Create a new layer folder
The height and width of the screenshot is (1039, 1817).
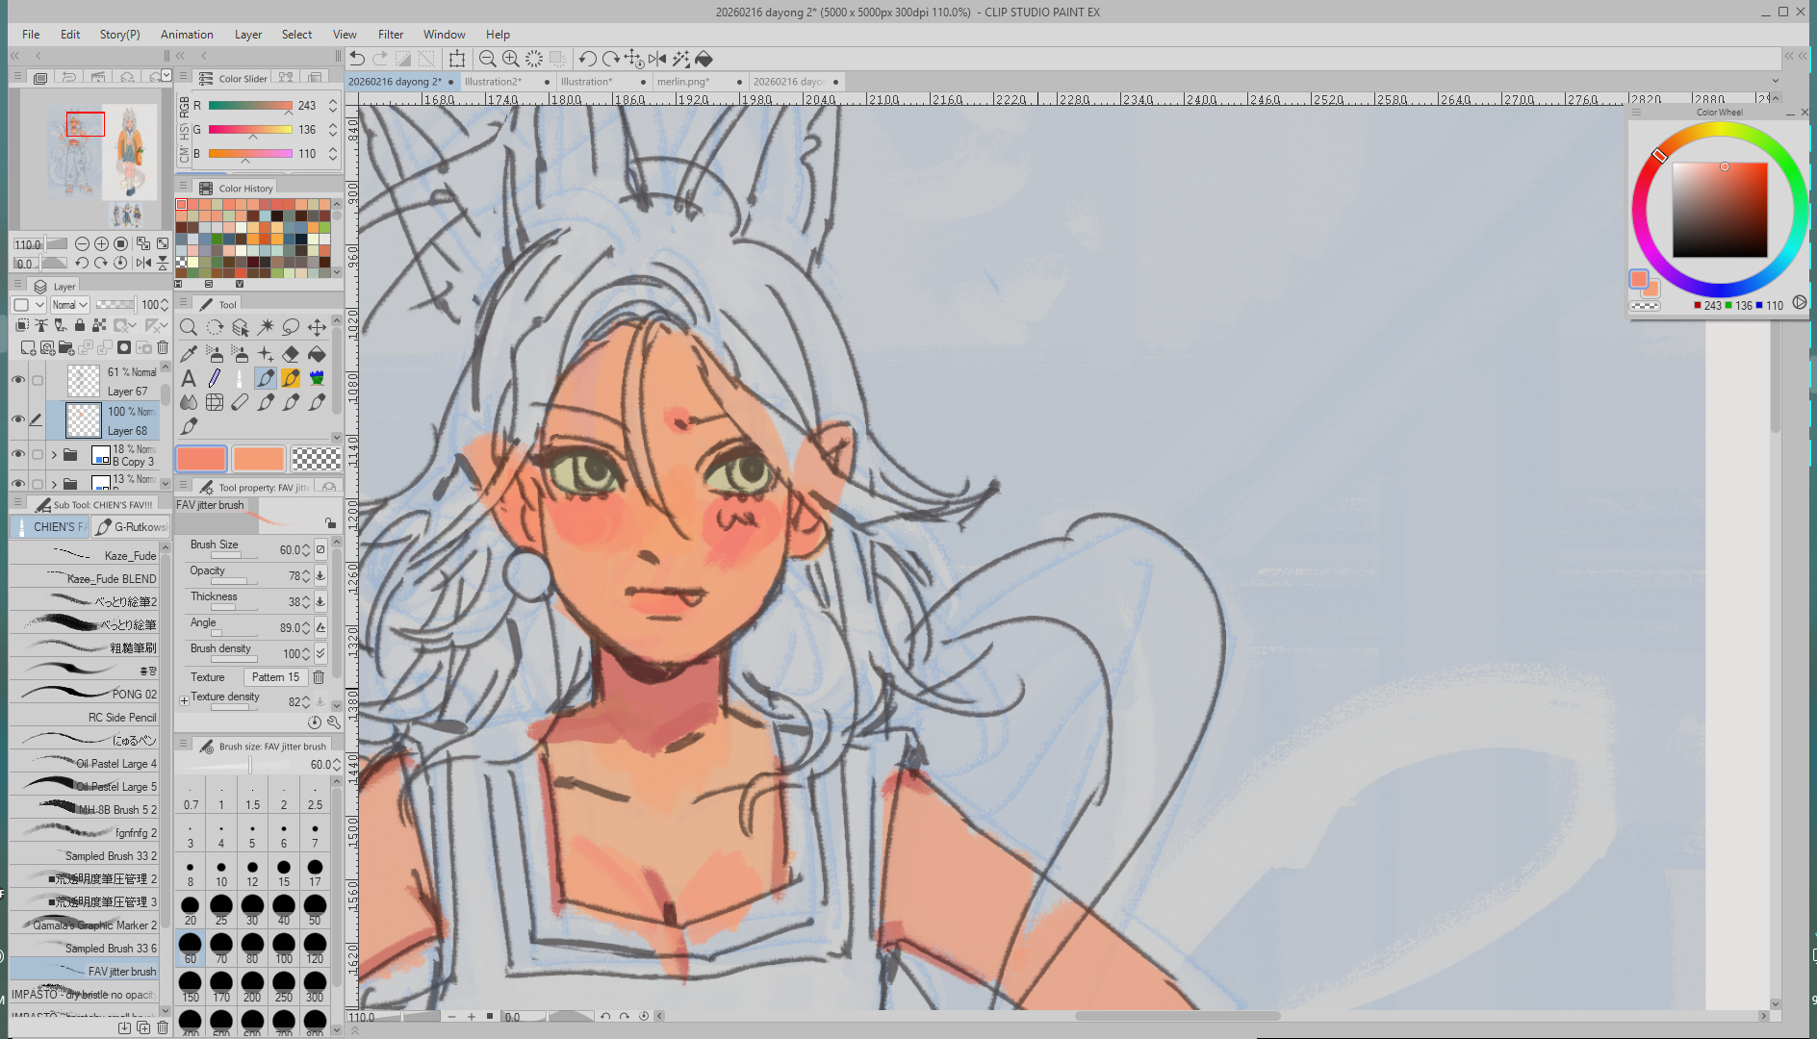click(x=66, y=347)
